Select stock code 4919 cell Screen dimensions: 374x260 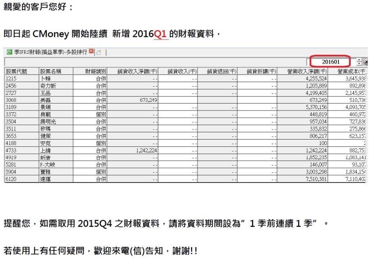click(22, 157)
